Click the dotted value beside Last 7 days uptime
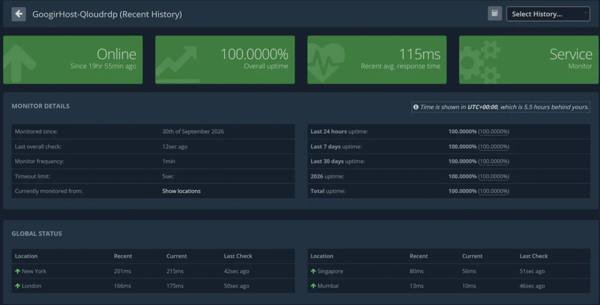This screenshot has height=305, width=600. click(493, 146)
